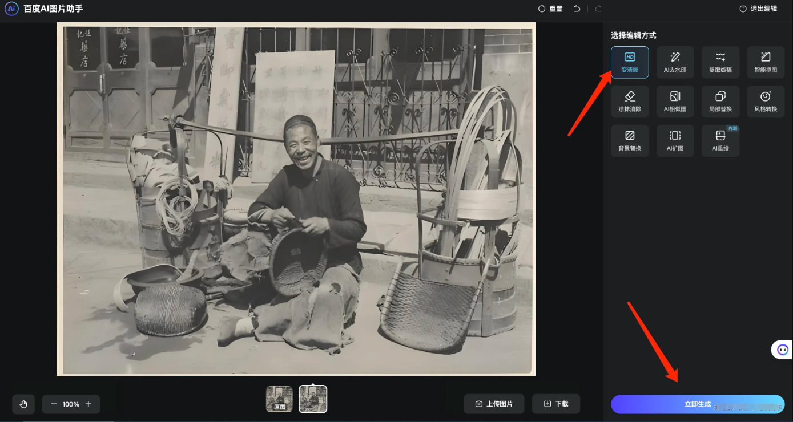Click the 重置 reset button
The image size is (793, 422).
point(550,9)
